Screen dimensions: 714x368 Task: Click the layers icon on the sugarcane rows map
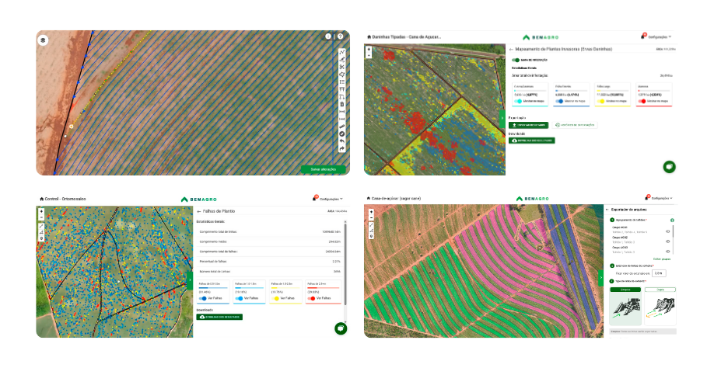point(43,40)
